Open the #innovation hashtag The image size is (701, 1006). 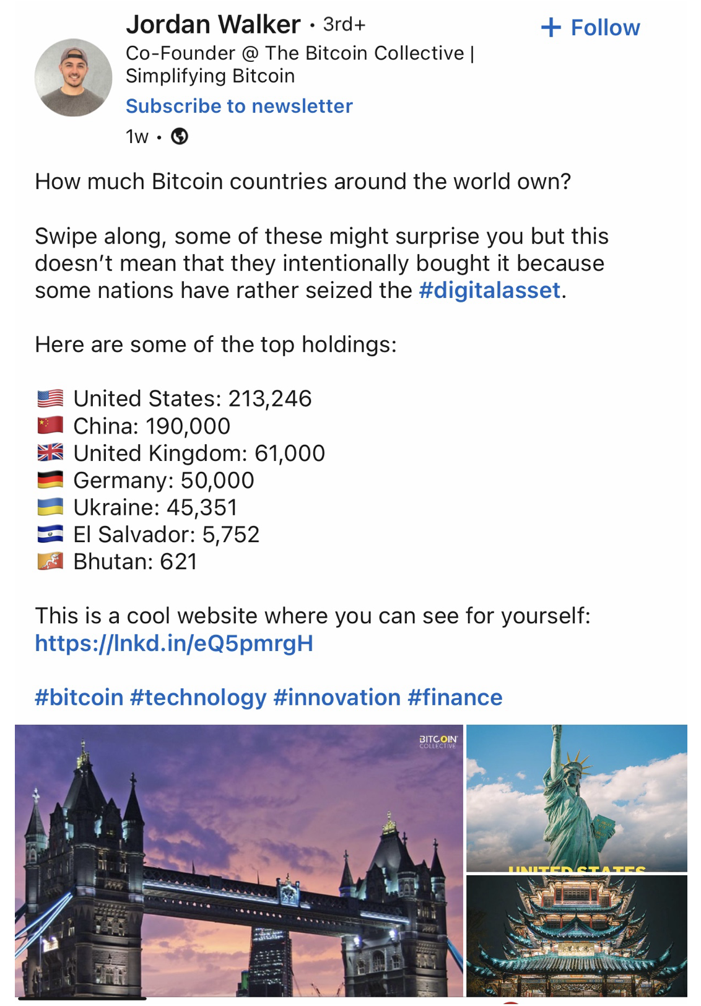pyautogui.click(x=337, y=698)
